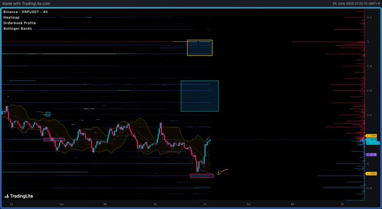Select the yellow rectangle drawing near price 3
382x209 pixels.
click(x=200, y=48)
